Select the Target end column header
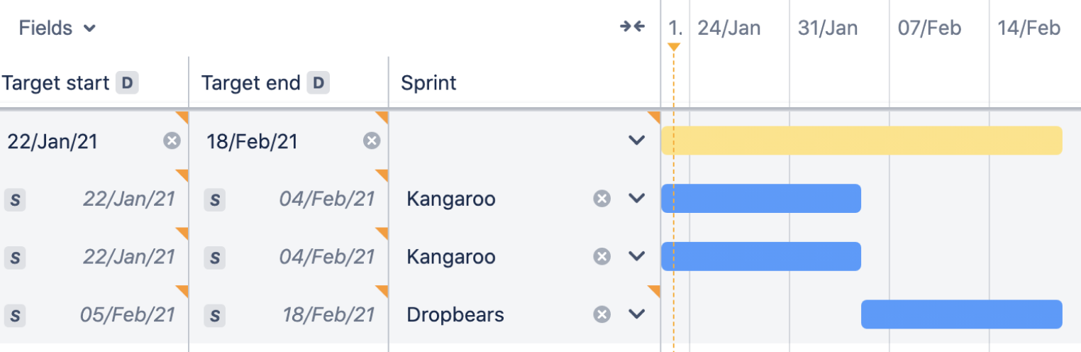The height and width of the screenshot is (352, 1081). point(251,83)
